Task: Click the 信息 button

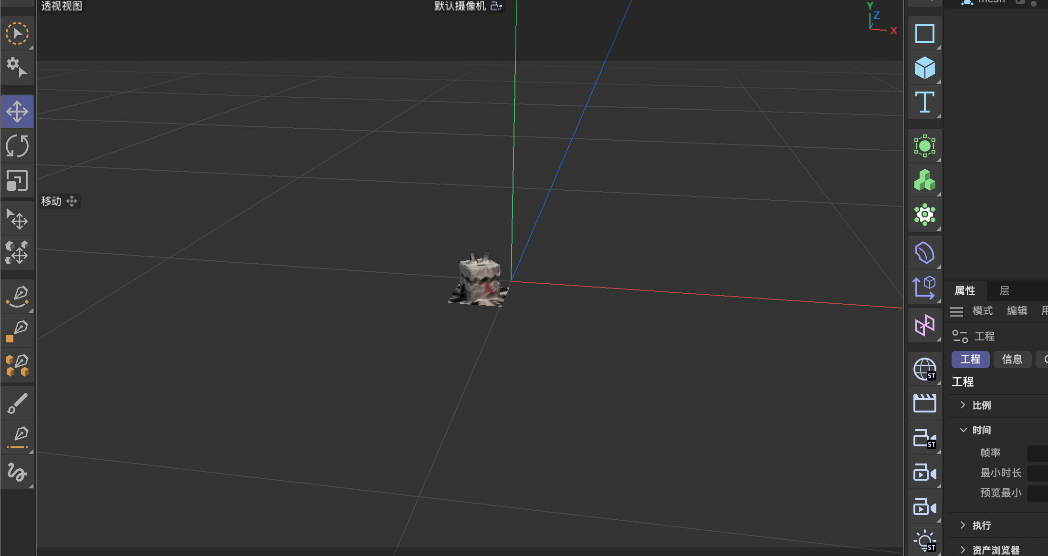Action: (1012, 359)
